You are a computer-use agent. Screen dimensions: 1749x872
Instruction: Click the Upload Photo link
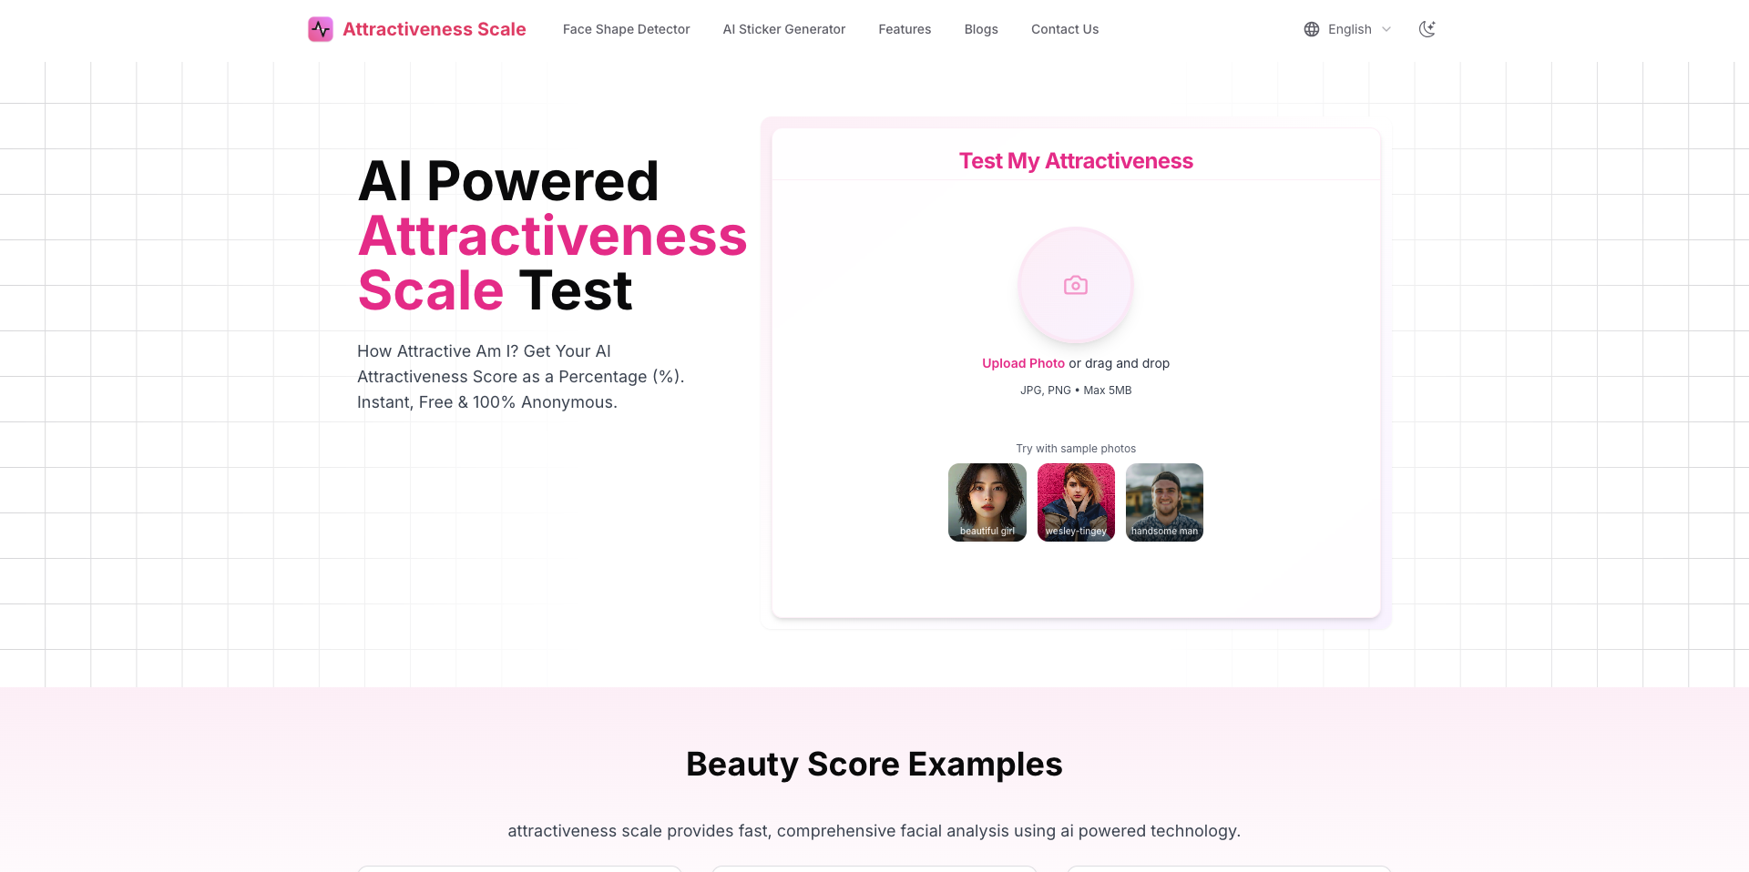pos(1022,362)
